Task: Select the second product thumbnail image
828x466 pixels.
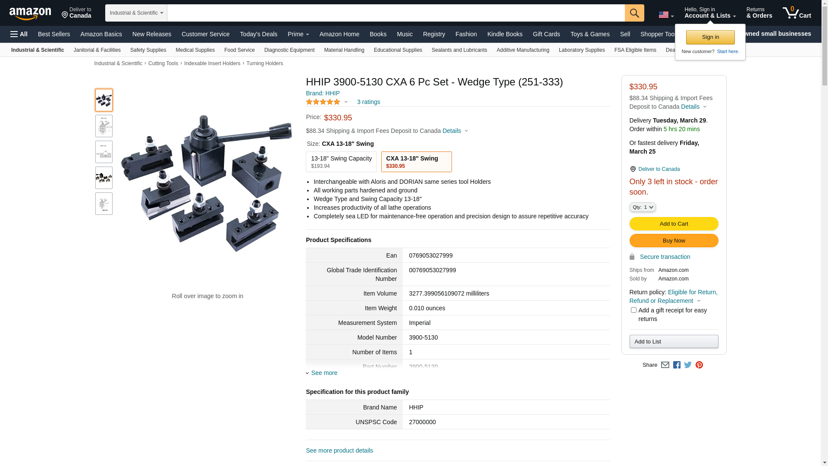Action: point(104,126)
